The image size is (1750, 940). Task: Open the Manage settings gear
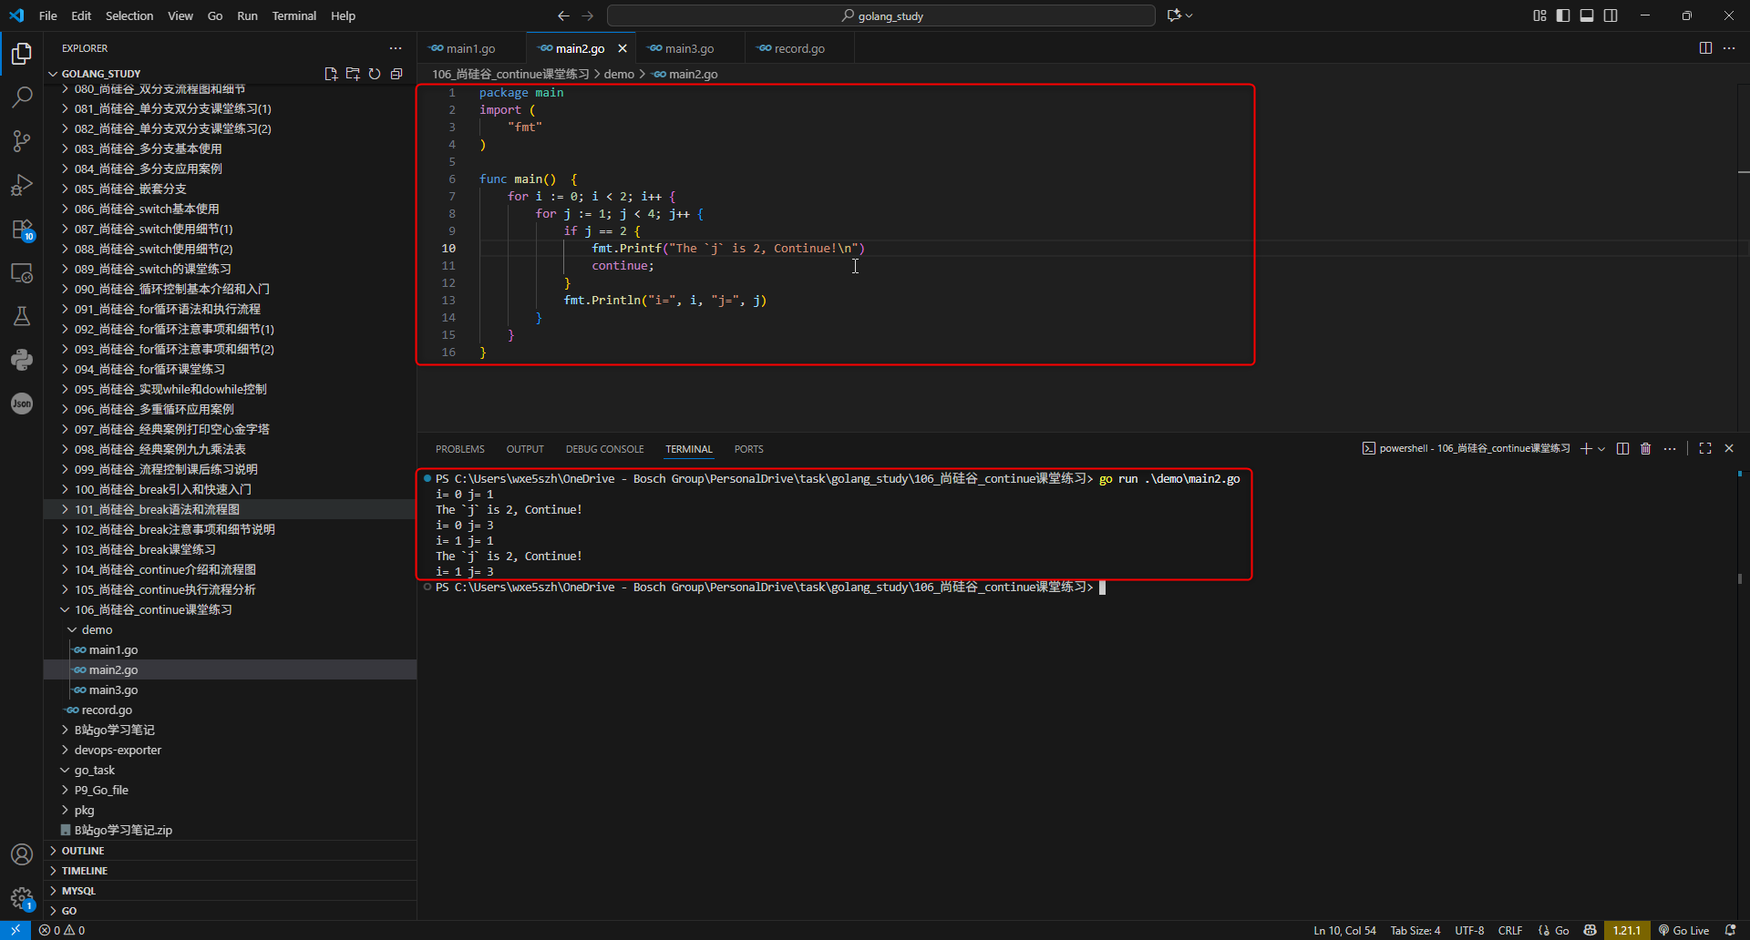(x=22, y=898)
